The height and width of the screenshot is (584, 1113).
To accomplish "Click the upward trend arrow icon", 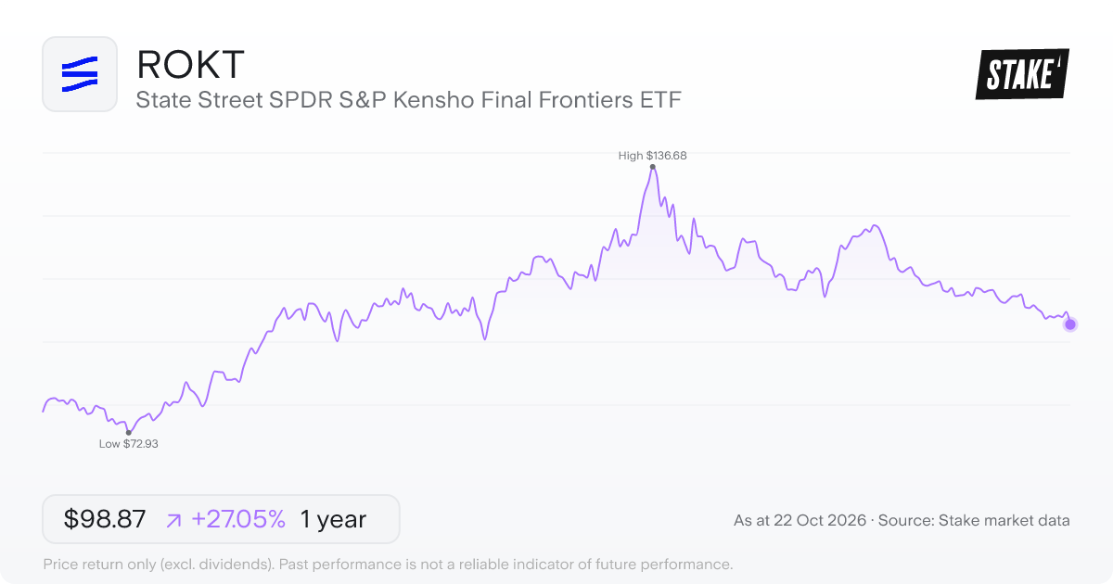I will (x=173, y=520).
